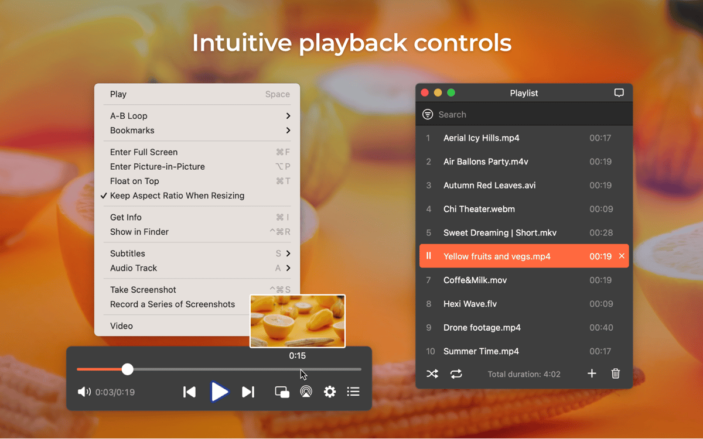Open Picture-in-Picture from the control bar

pos(282,392)
